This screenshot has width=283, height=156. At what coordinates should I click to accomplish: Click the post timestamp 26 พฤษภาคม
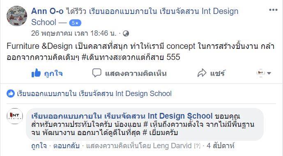point(74,33)
